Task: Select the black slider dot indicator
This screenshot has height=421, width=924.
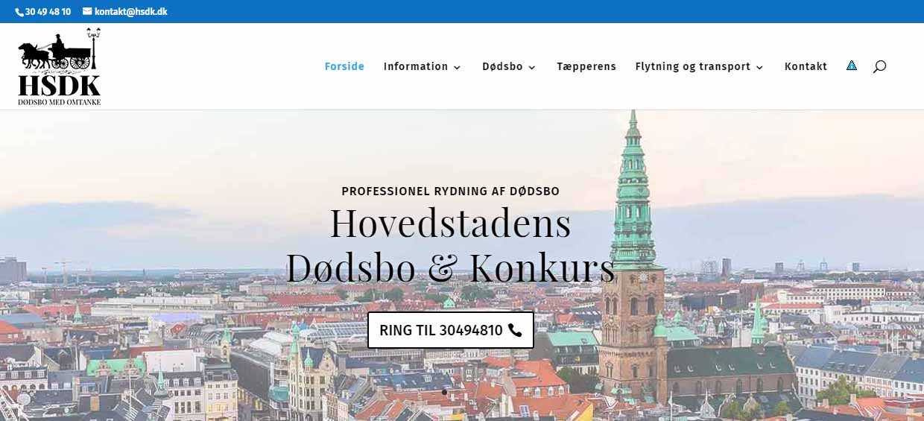Action: coord(444,392)
